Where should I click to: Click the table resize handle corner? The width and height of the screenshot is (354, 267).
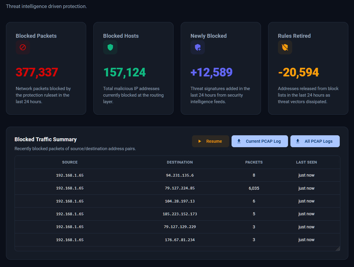tap(338, 249)
